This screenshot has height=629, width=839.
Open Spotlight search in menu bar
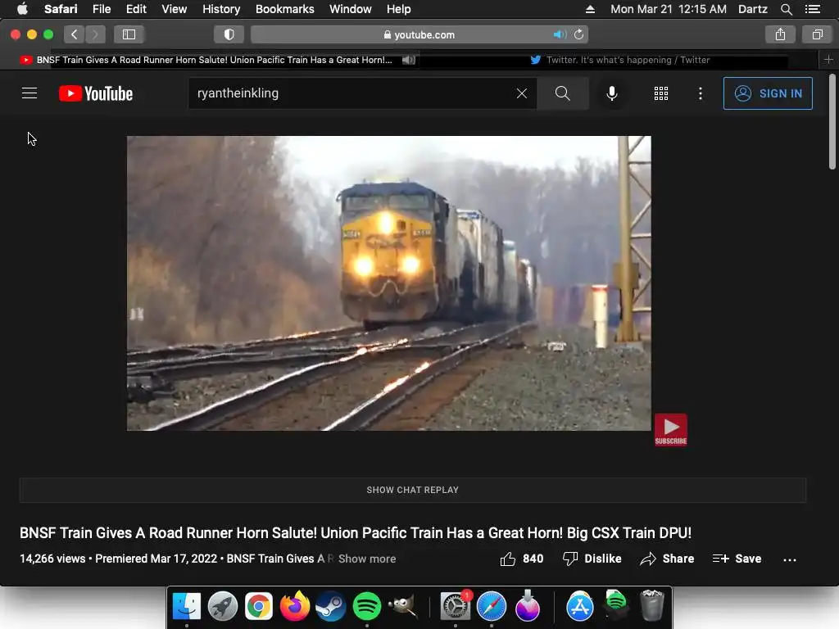(786, 9)
